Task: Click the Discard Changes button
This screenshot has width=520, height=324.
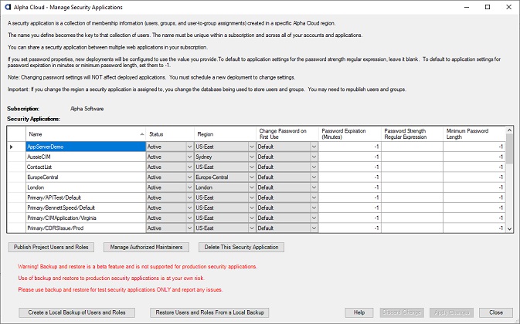Action: [x=402, y=312]
